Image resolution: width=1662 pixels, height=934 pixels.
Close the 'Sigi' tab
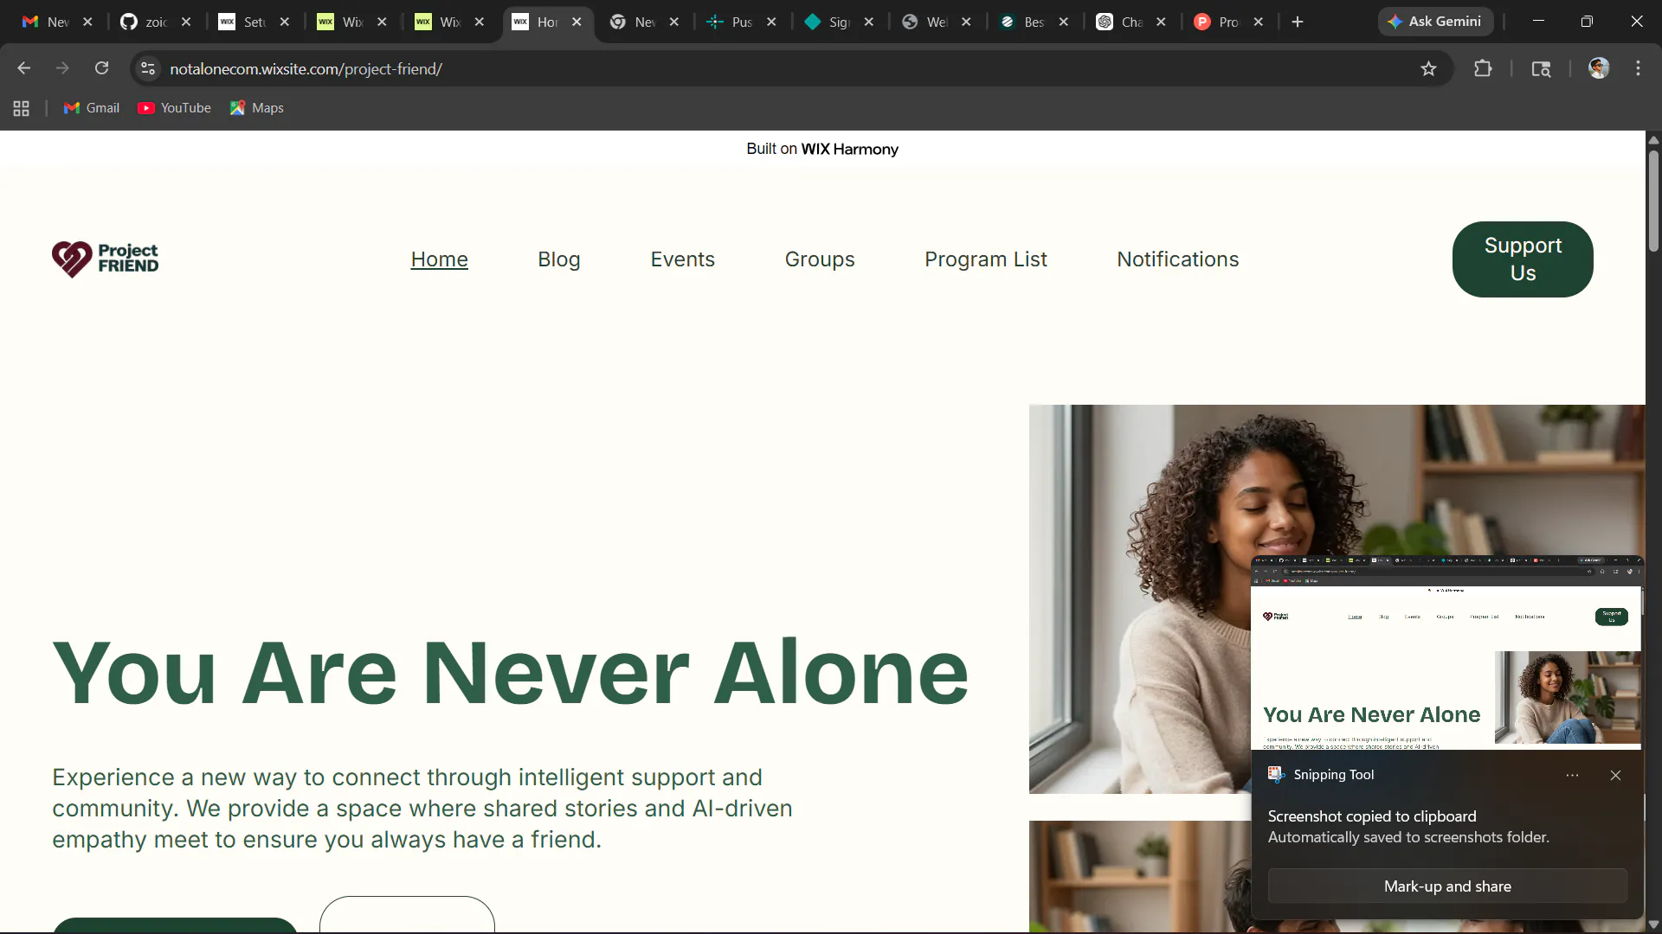pos(869,22)
